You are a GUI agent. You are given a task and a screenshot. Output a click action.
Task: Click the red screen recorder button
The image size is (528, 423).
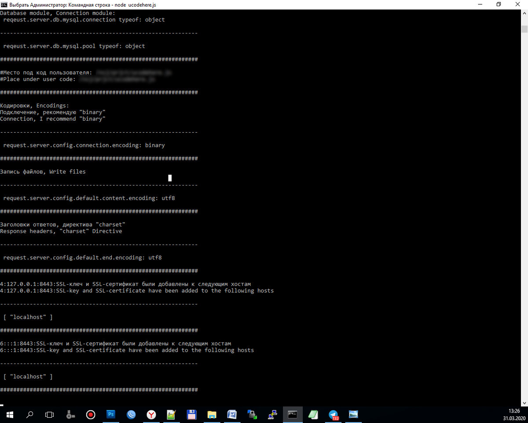[x=91, y=415]
